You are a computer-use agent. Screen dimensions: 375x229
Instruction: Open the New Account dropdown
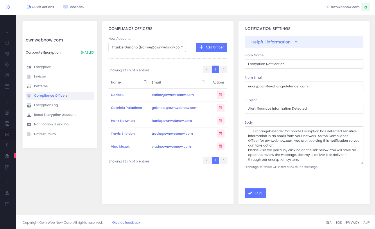point(147,47)
